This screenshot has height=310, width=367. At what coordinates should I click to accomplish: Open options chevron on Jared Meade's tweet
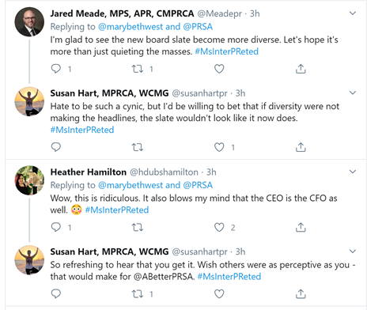pyautogui.click(x=353, y=13)
